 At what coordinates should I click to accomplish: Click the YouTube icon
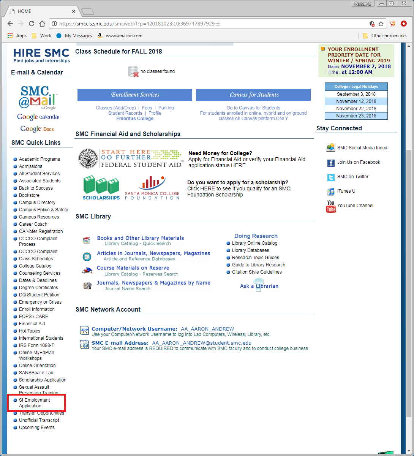click(x=331, y=207)
